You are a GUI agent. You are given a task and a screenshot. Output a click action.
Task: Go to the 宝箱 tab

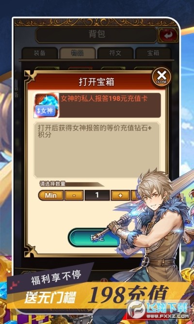click(153, 53)
